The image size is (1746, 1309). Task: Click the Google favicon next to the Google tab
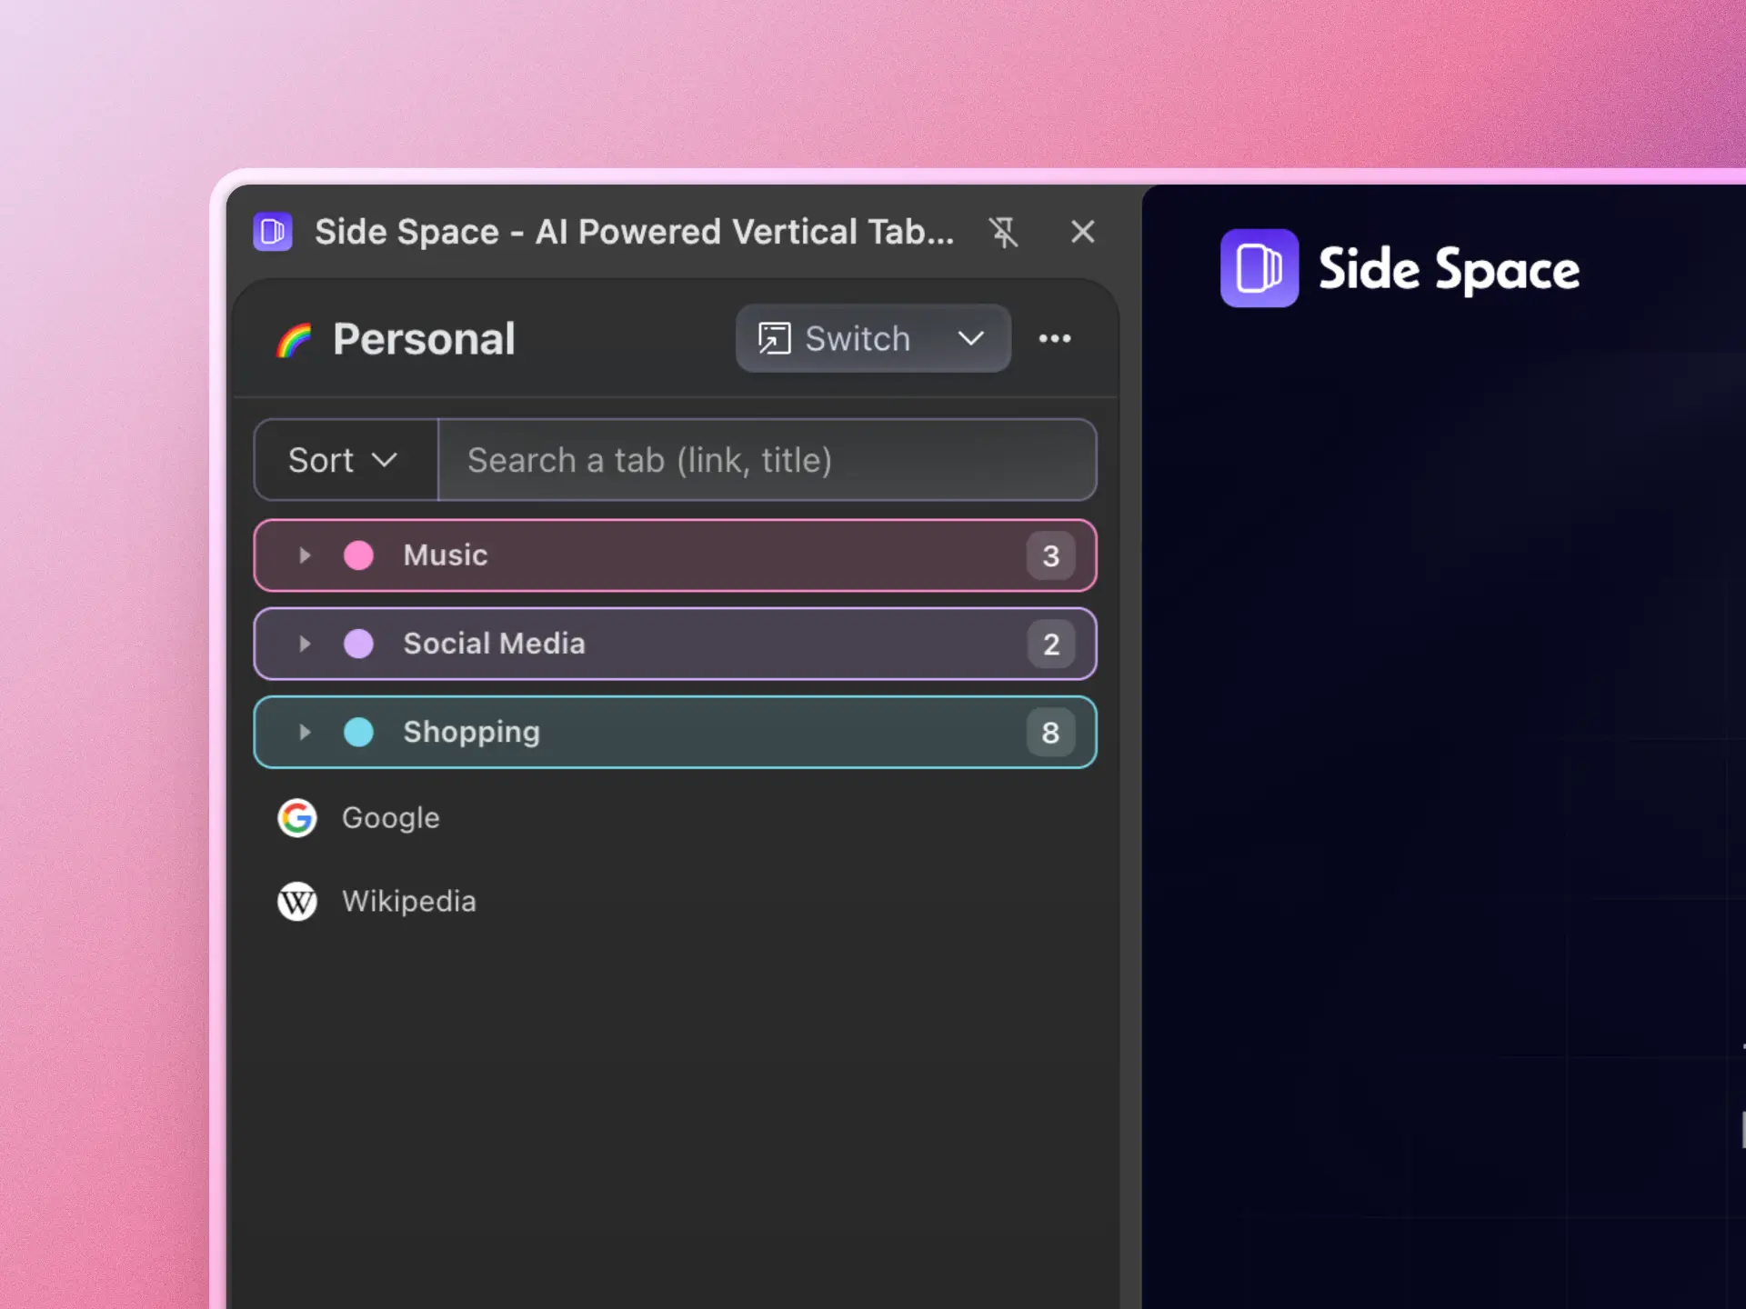coord(296,817)
